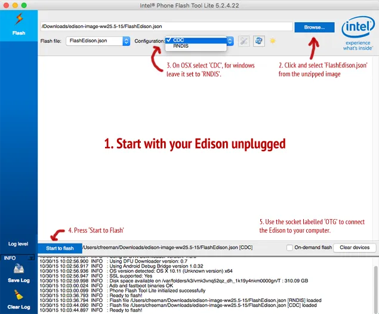Click the 'Disk space available' log line

[174, 281]
